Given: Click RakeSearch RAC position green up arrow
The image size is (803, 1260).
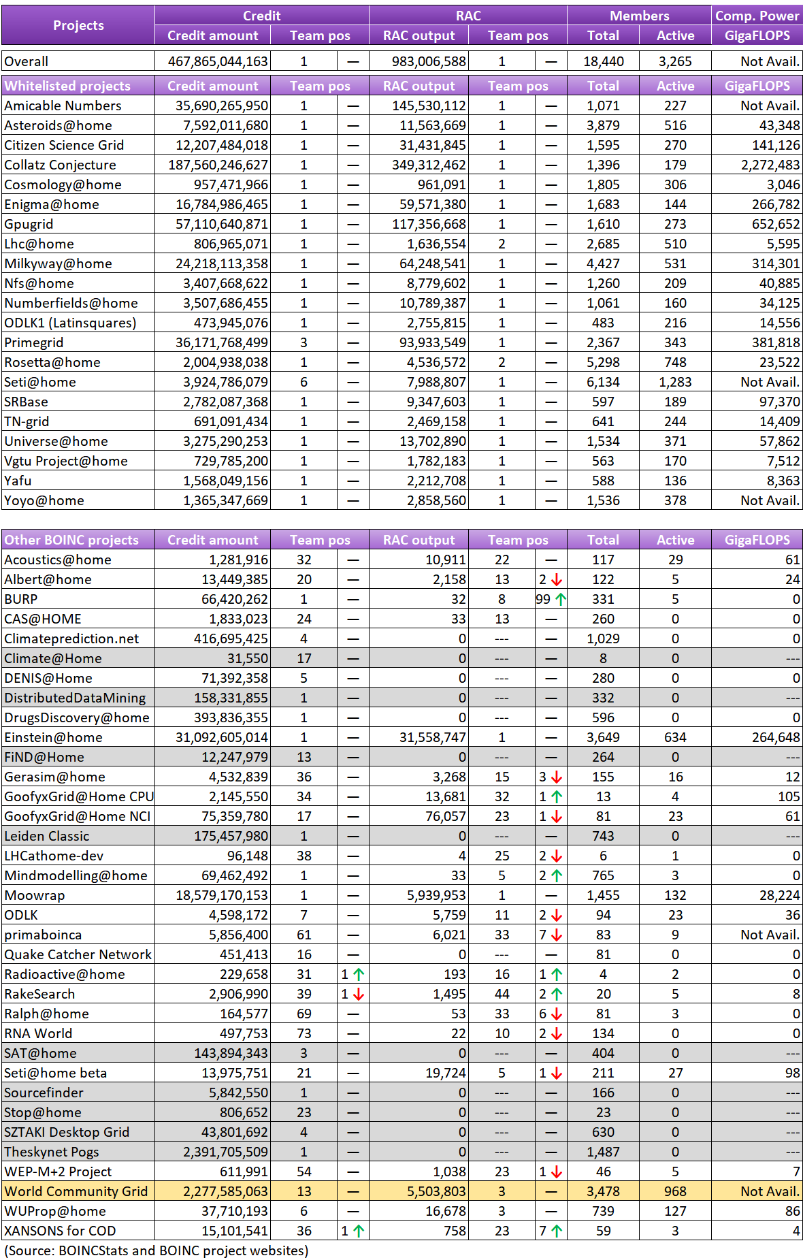Looking at the screenshot, I should (557, 994).
